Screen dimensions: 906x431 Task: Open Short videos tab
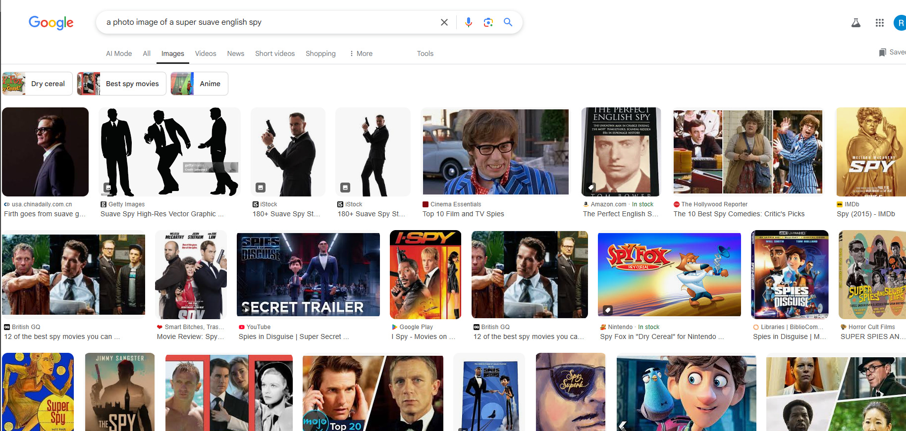[x=275, y=53]
